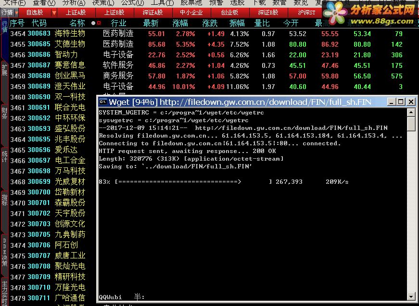Select the 聚灿光电 stock name
419x306 pixels.
click(70, 266)
